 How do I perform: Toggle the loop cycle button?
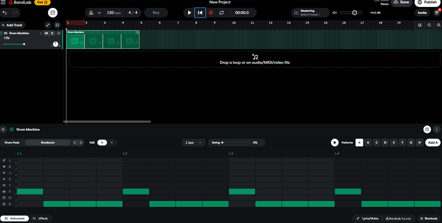221,13
